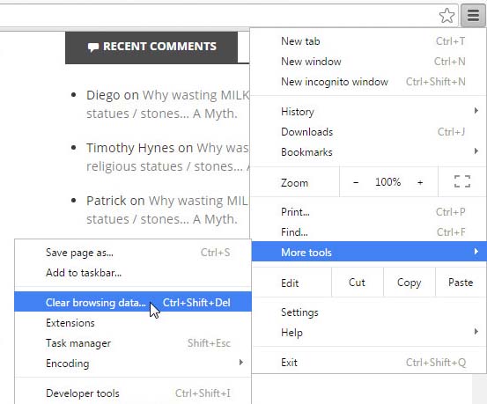Click the Cut button in Edit row

pyautogui.click(x=357, y=283)
